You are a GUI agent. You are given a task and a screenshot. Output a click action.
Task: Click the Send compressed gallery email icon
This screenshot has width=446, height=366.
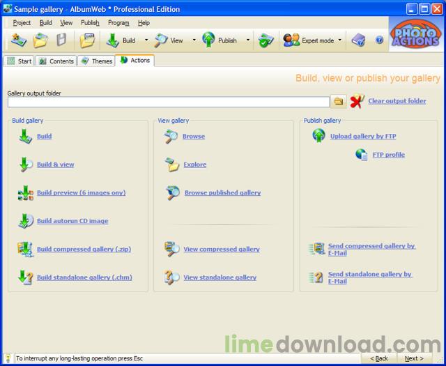(316, 249)
